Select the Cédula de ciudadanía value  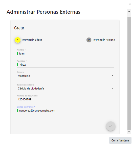[31, 88]
